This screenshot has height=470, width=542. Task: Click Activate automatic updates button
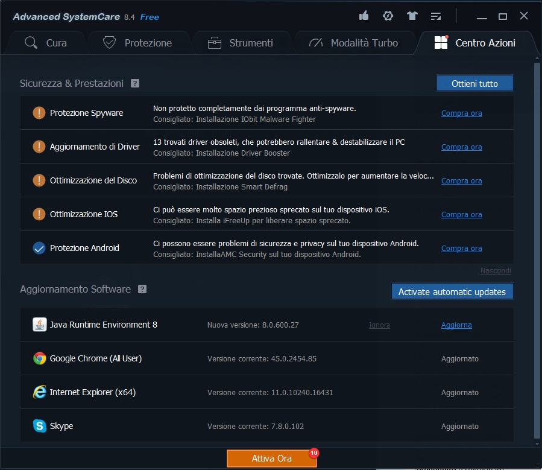tap(452, 291)
